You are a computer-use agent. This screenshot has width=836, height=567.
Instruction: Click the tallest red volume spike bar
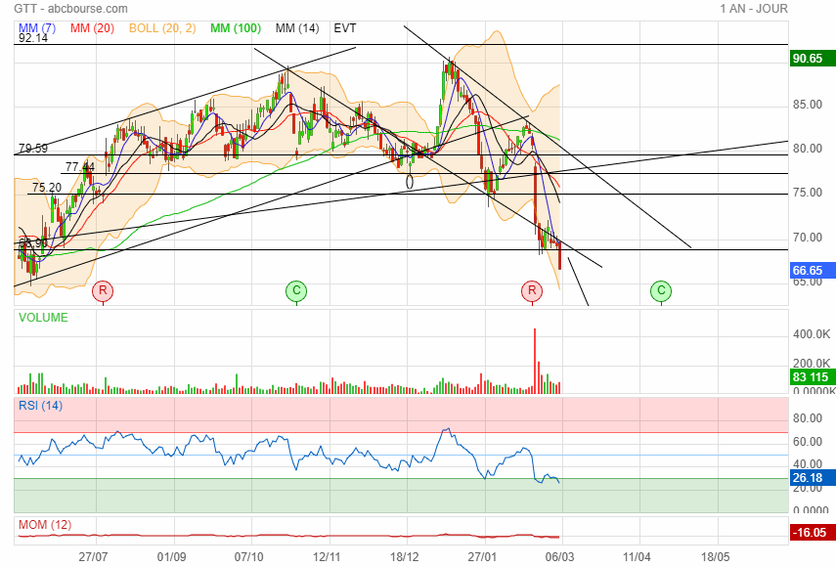pyautogui.click(x=535, y=361)
